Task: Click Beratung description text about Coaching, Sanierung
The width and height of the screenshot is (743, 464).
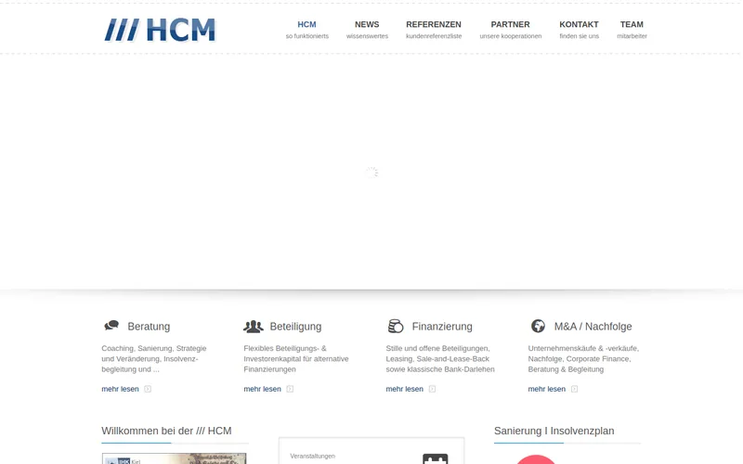Action: [154, 359]
